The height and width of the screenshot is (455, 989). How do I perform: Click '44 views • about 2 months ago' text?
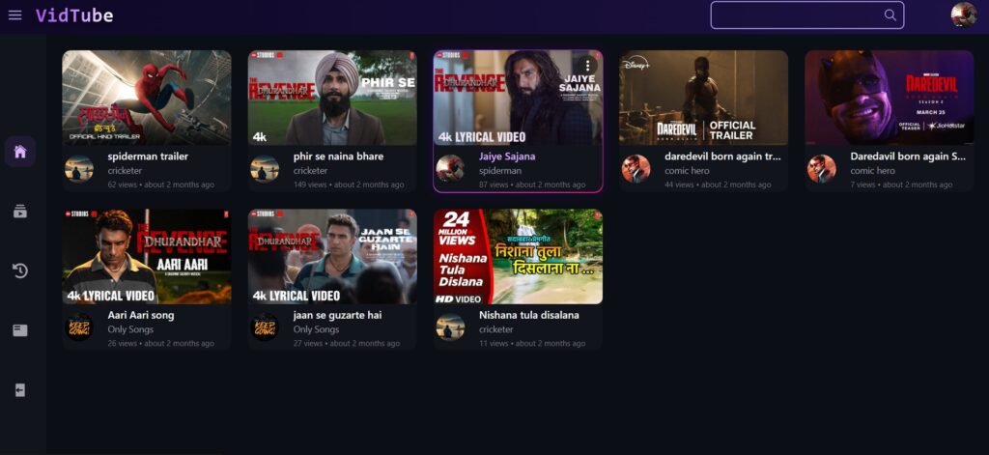pyautogui.click(x=718, y=185)
